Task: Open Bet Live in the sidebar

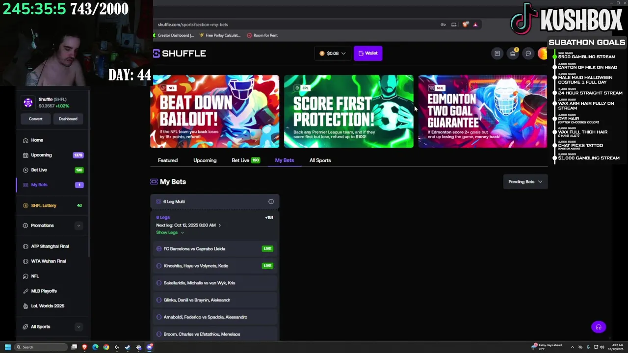Action: (53, 170)
